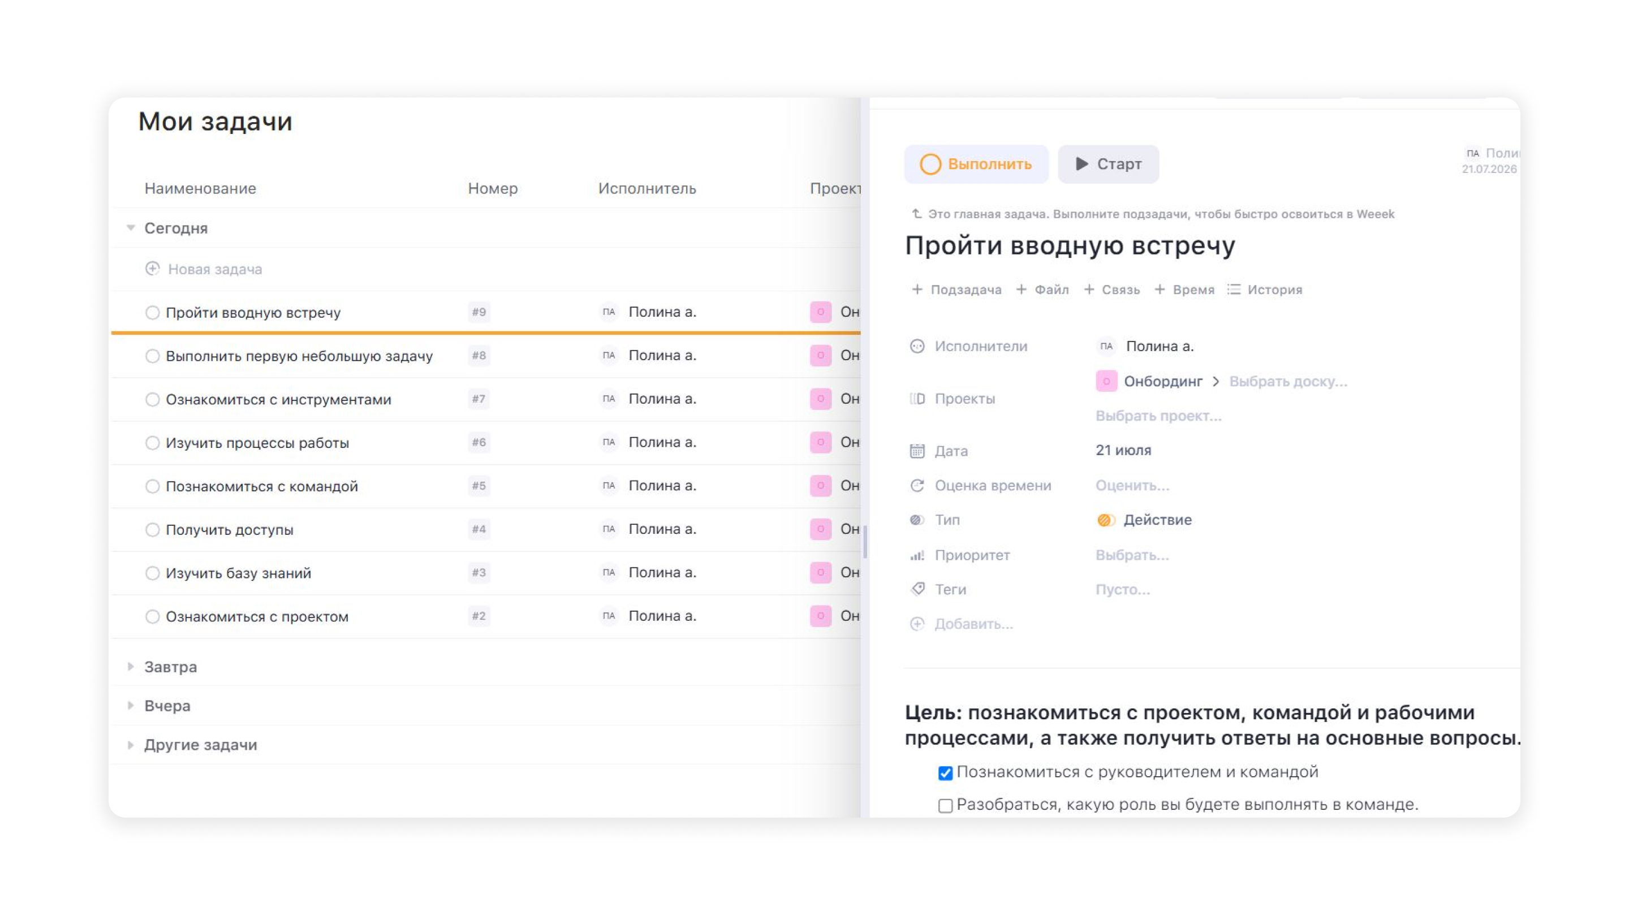Collapse the Сегодня group
The width and height of the screenshot is (1629, 916).
point(131,227)
